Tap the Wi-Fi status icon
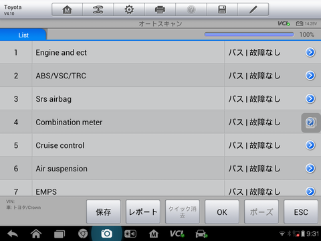The height and width of the screenshot is (241, 321). pyautogui.click(x=282, y=234)
